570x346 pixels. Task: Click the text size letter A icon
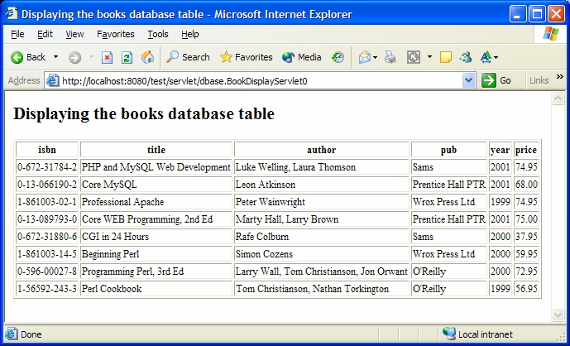[x=486, y=57]
